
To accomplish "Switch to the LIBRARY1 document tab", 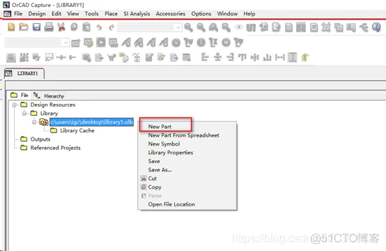I will (x=24, y=73).
